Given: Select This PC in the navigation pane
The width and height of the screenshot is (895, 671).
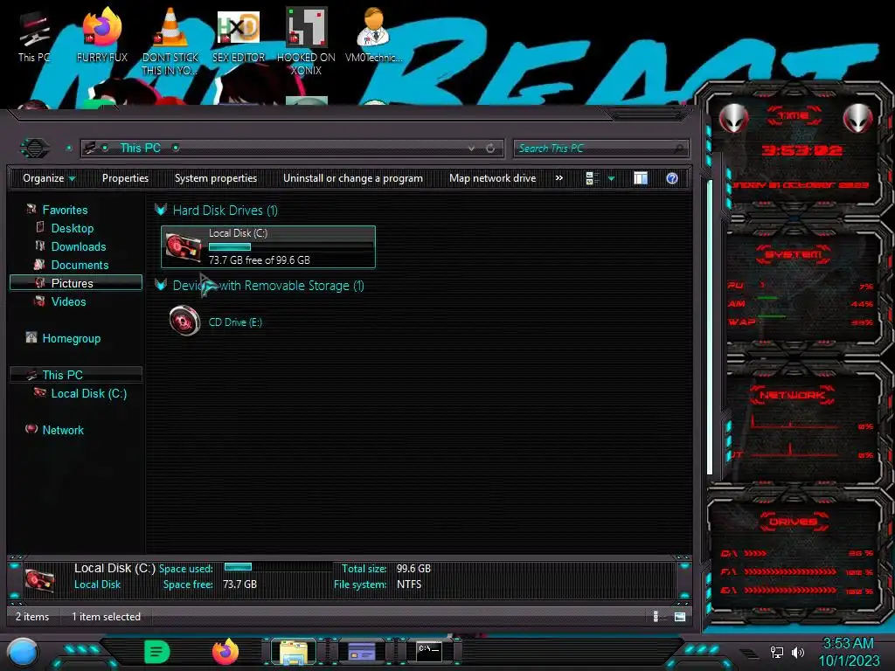Looking at the screenshot, I should tap(76, 375).
